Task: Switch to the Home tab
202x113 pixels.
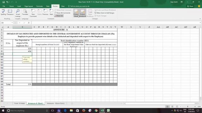Action: point(11,6)
